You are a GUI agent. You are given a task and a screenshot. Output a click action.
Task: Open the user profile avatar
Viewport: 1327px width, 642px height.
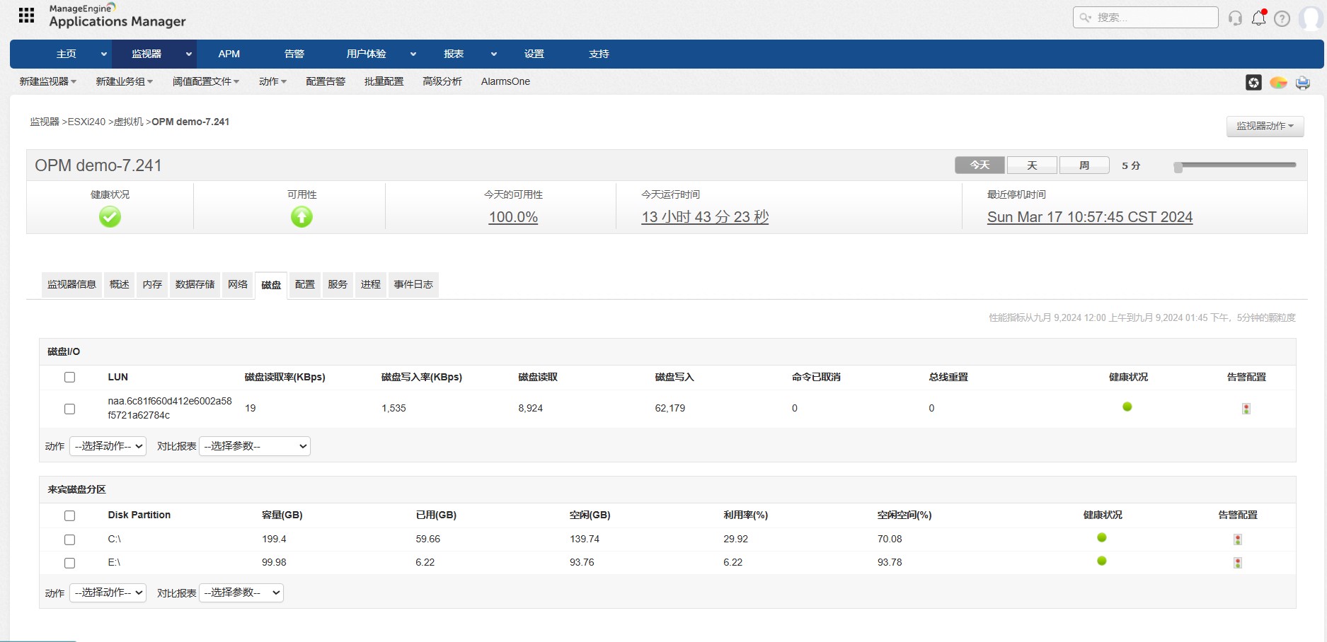[1310, 18]
